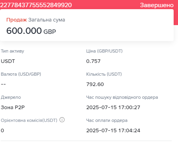Select the 600.000 GBP total amount

(x=31, y=31)
